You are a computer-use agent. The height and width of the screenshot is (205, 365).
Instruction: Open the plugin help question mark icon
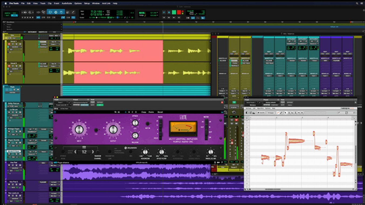(x=222, y=162)
